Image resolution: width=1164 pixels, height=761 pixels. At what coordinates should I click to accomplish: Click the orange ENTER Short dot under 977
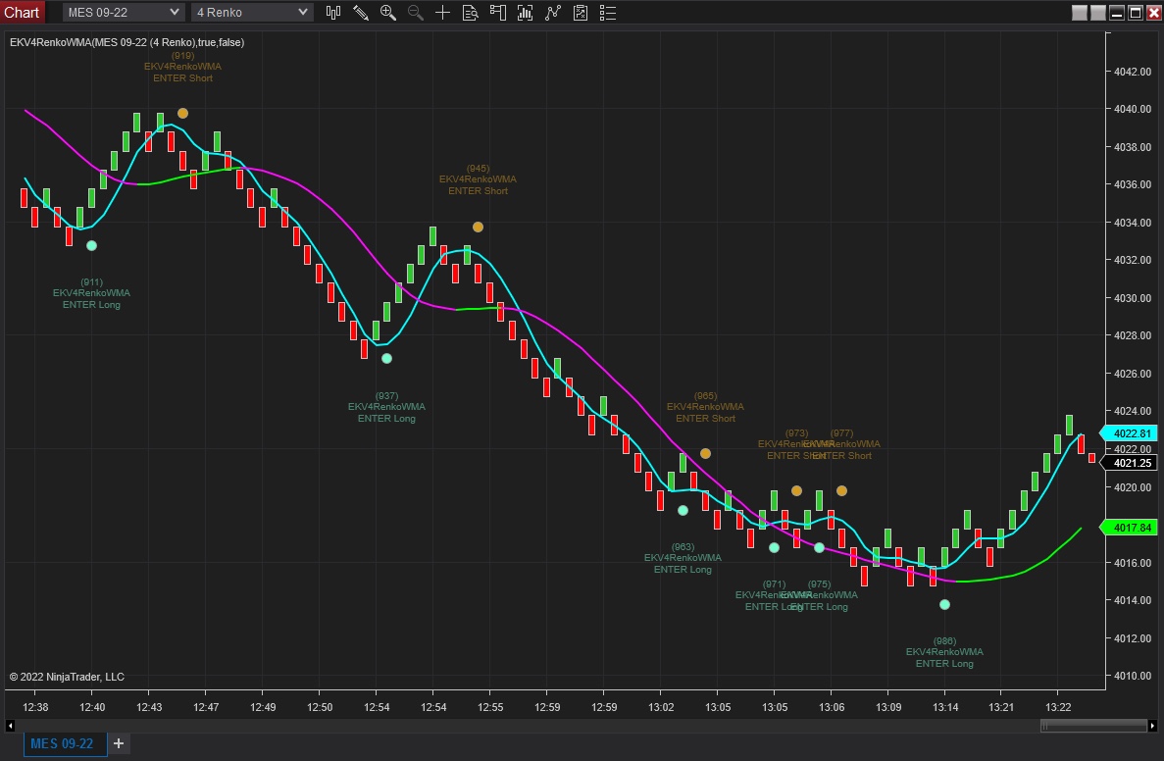point(841,490)
